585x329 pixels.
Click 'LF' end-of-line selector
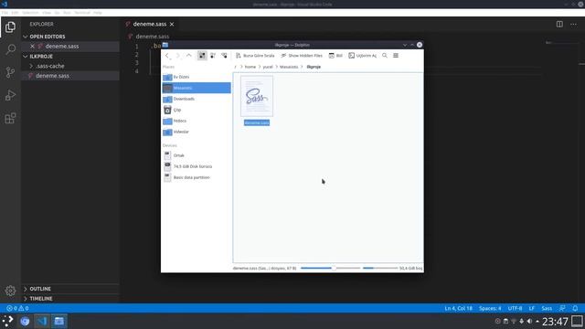pyautogui.click(x=532, y=309)
